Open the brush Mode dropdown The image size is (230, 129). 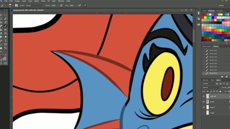tap(34, 5)
